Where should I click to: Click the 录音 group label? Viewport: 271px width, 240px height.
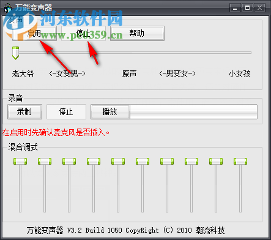[x=15, y=98]
